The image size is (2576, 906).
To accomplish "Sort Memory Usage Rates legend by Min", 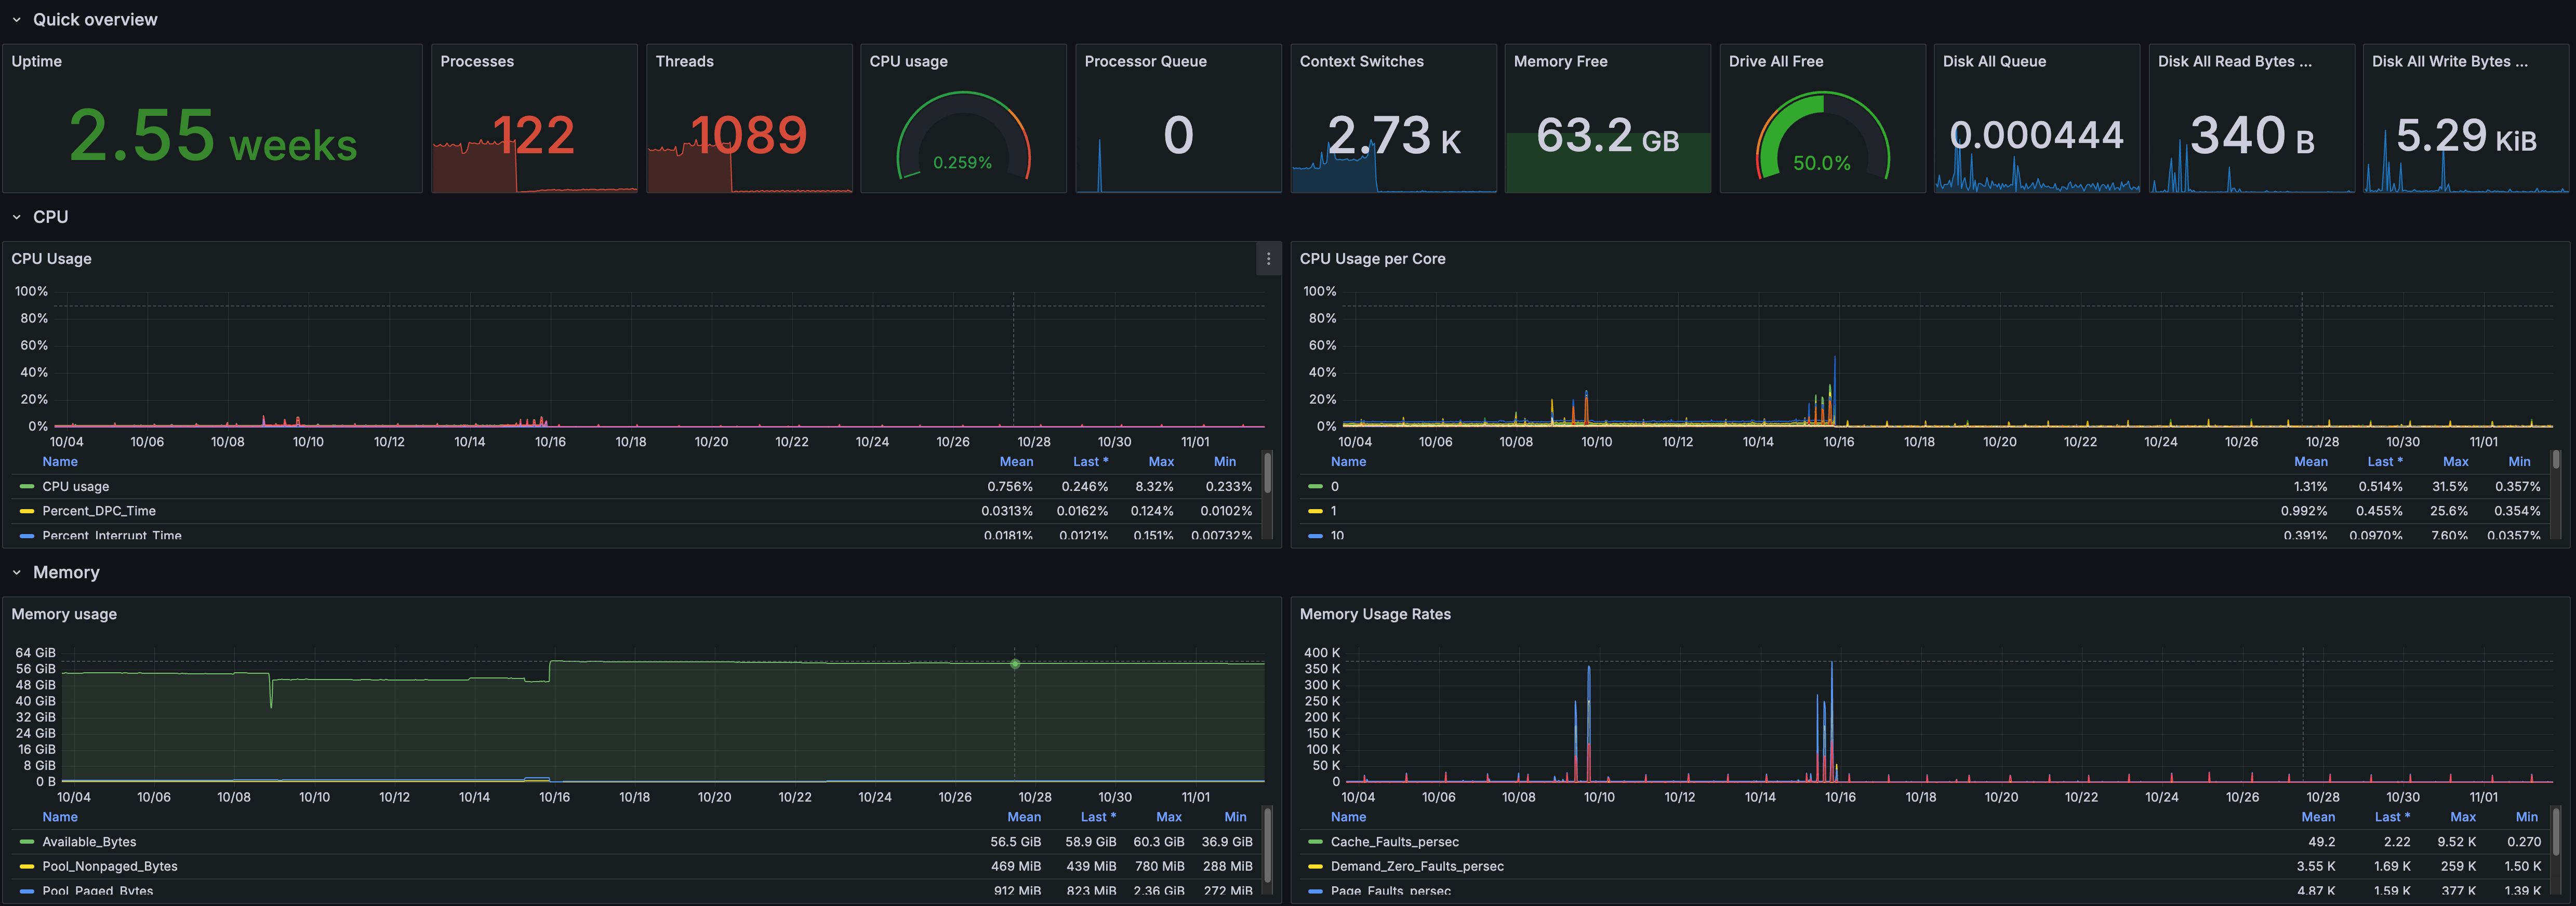I will (x=2526, y=817).
